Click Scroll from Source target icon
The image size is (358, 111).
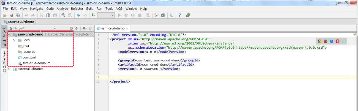[71, 28]
